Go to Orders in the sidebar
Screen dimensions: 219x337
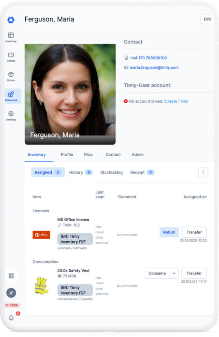(11, 76)
